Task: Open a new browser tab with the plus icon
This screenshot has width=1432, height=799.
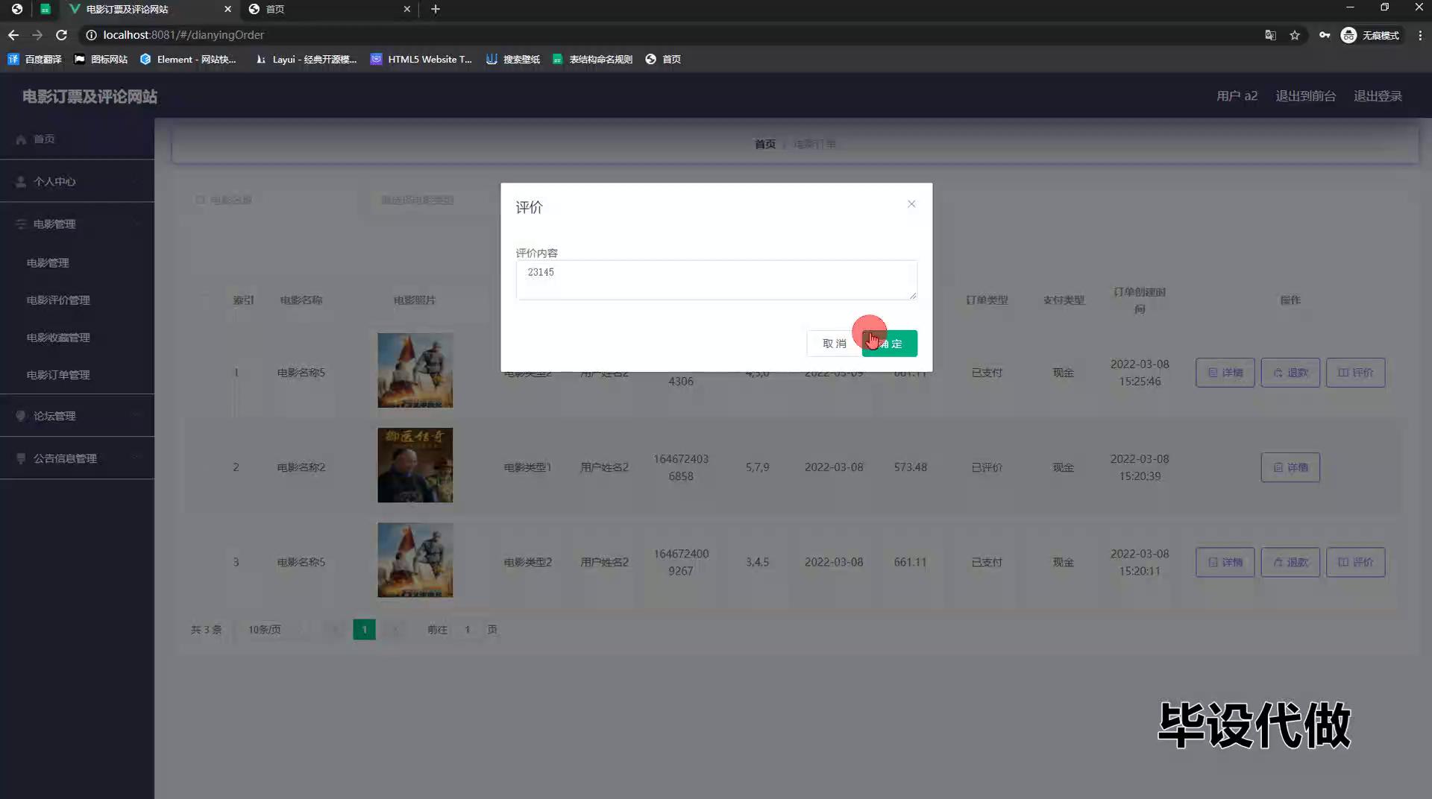Action: coord(436,9)
